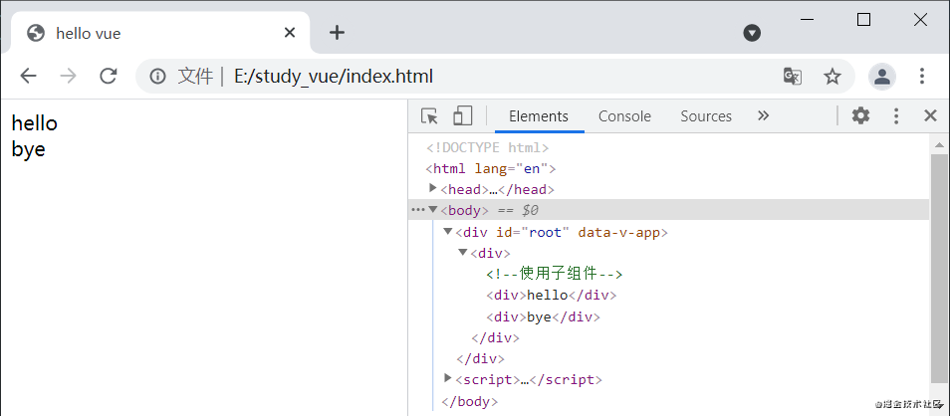Select the html lang="en" line
The image size is (950, 416).
pyautogui.click(x=491, y=168)
